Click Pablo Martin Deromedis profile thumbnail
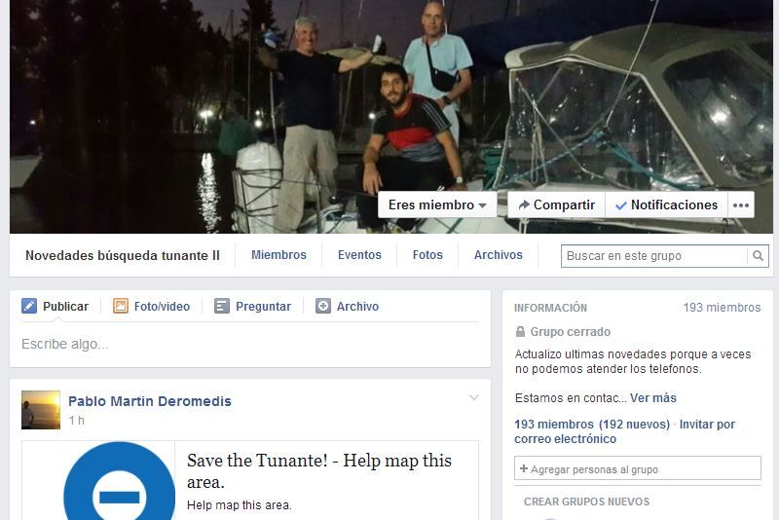 [41, 410]
